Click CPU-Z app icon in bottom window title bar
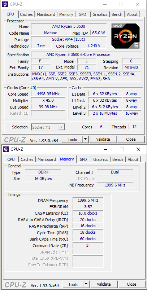Image resolution: width=147 pixels, height=290 pixels. 6,149
